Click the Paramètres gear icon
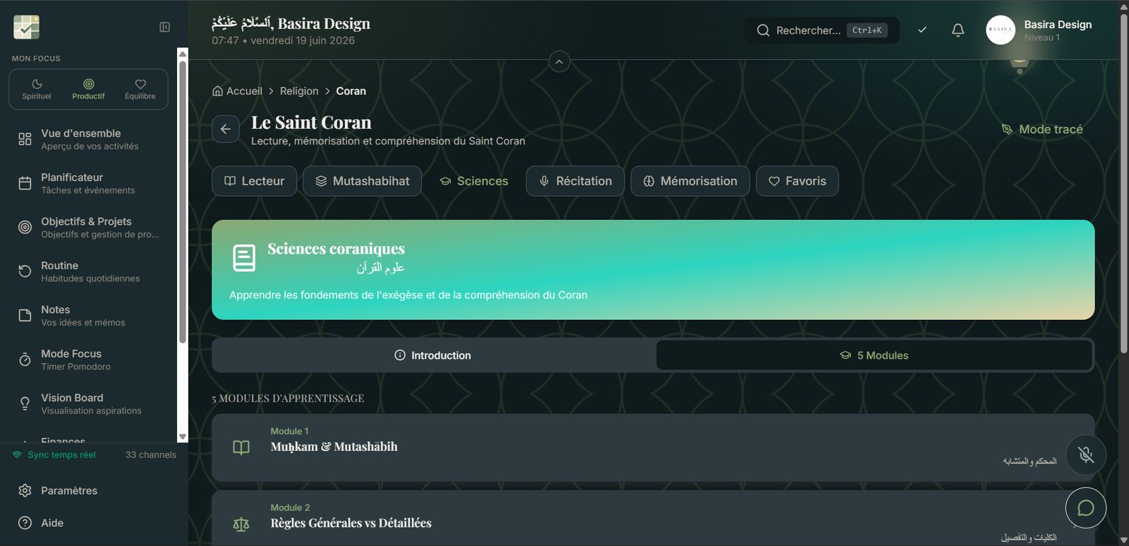Screen dimensions: 1129x546 [x=25, y=490]
